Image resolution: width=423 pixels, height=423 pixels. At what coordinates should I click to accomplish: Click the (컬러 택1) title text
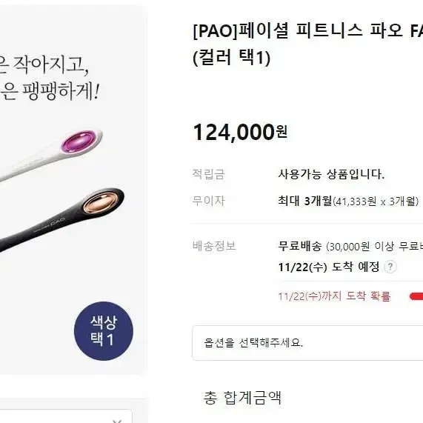[x=231, y=57]
